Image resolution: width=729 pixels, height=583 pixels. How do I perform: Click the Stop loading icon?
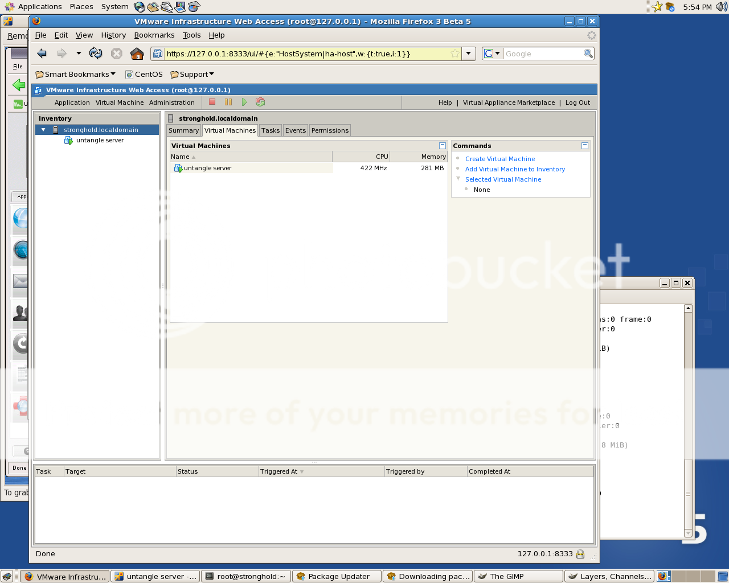116,54
